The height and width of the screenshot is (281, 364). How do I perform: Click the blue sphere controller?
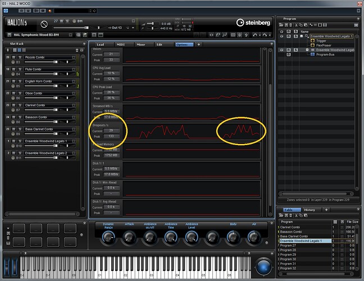tap(263, 267)
